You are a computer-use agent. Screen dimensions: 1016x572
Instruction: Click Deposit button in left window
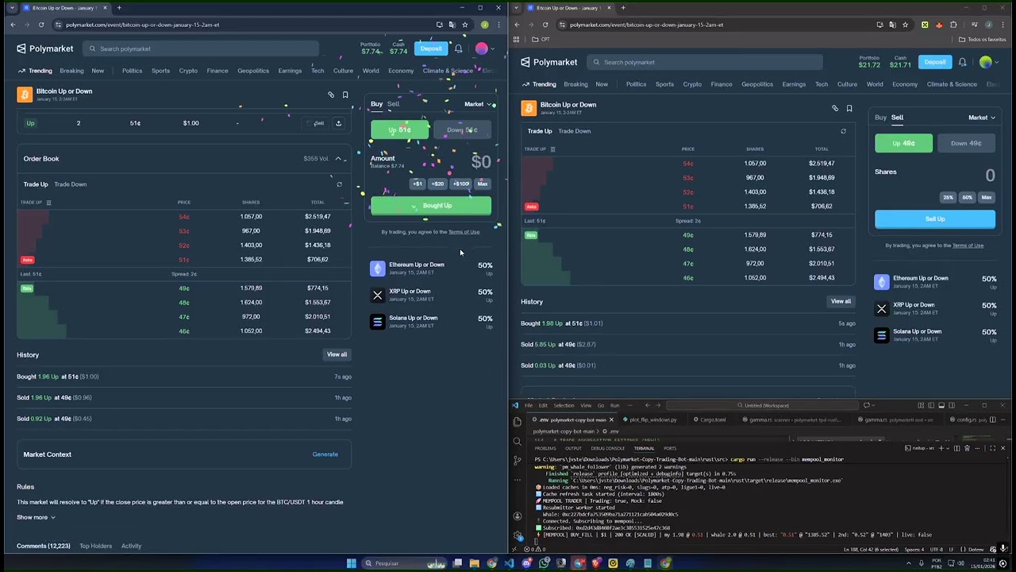point(431,48)
